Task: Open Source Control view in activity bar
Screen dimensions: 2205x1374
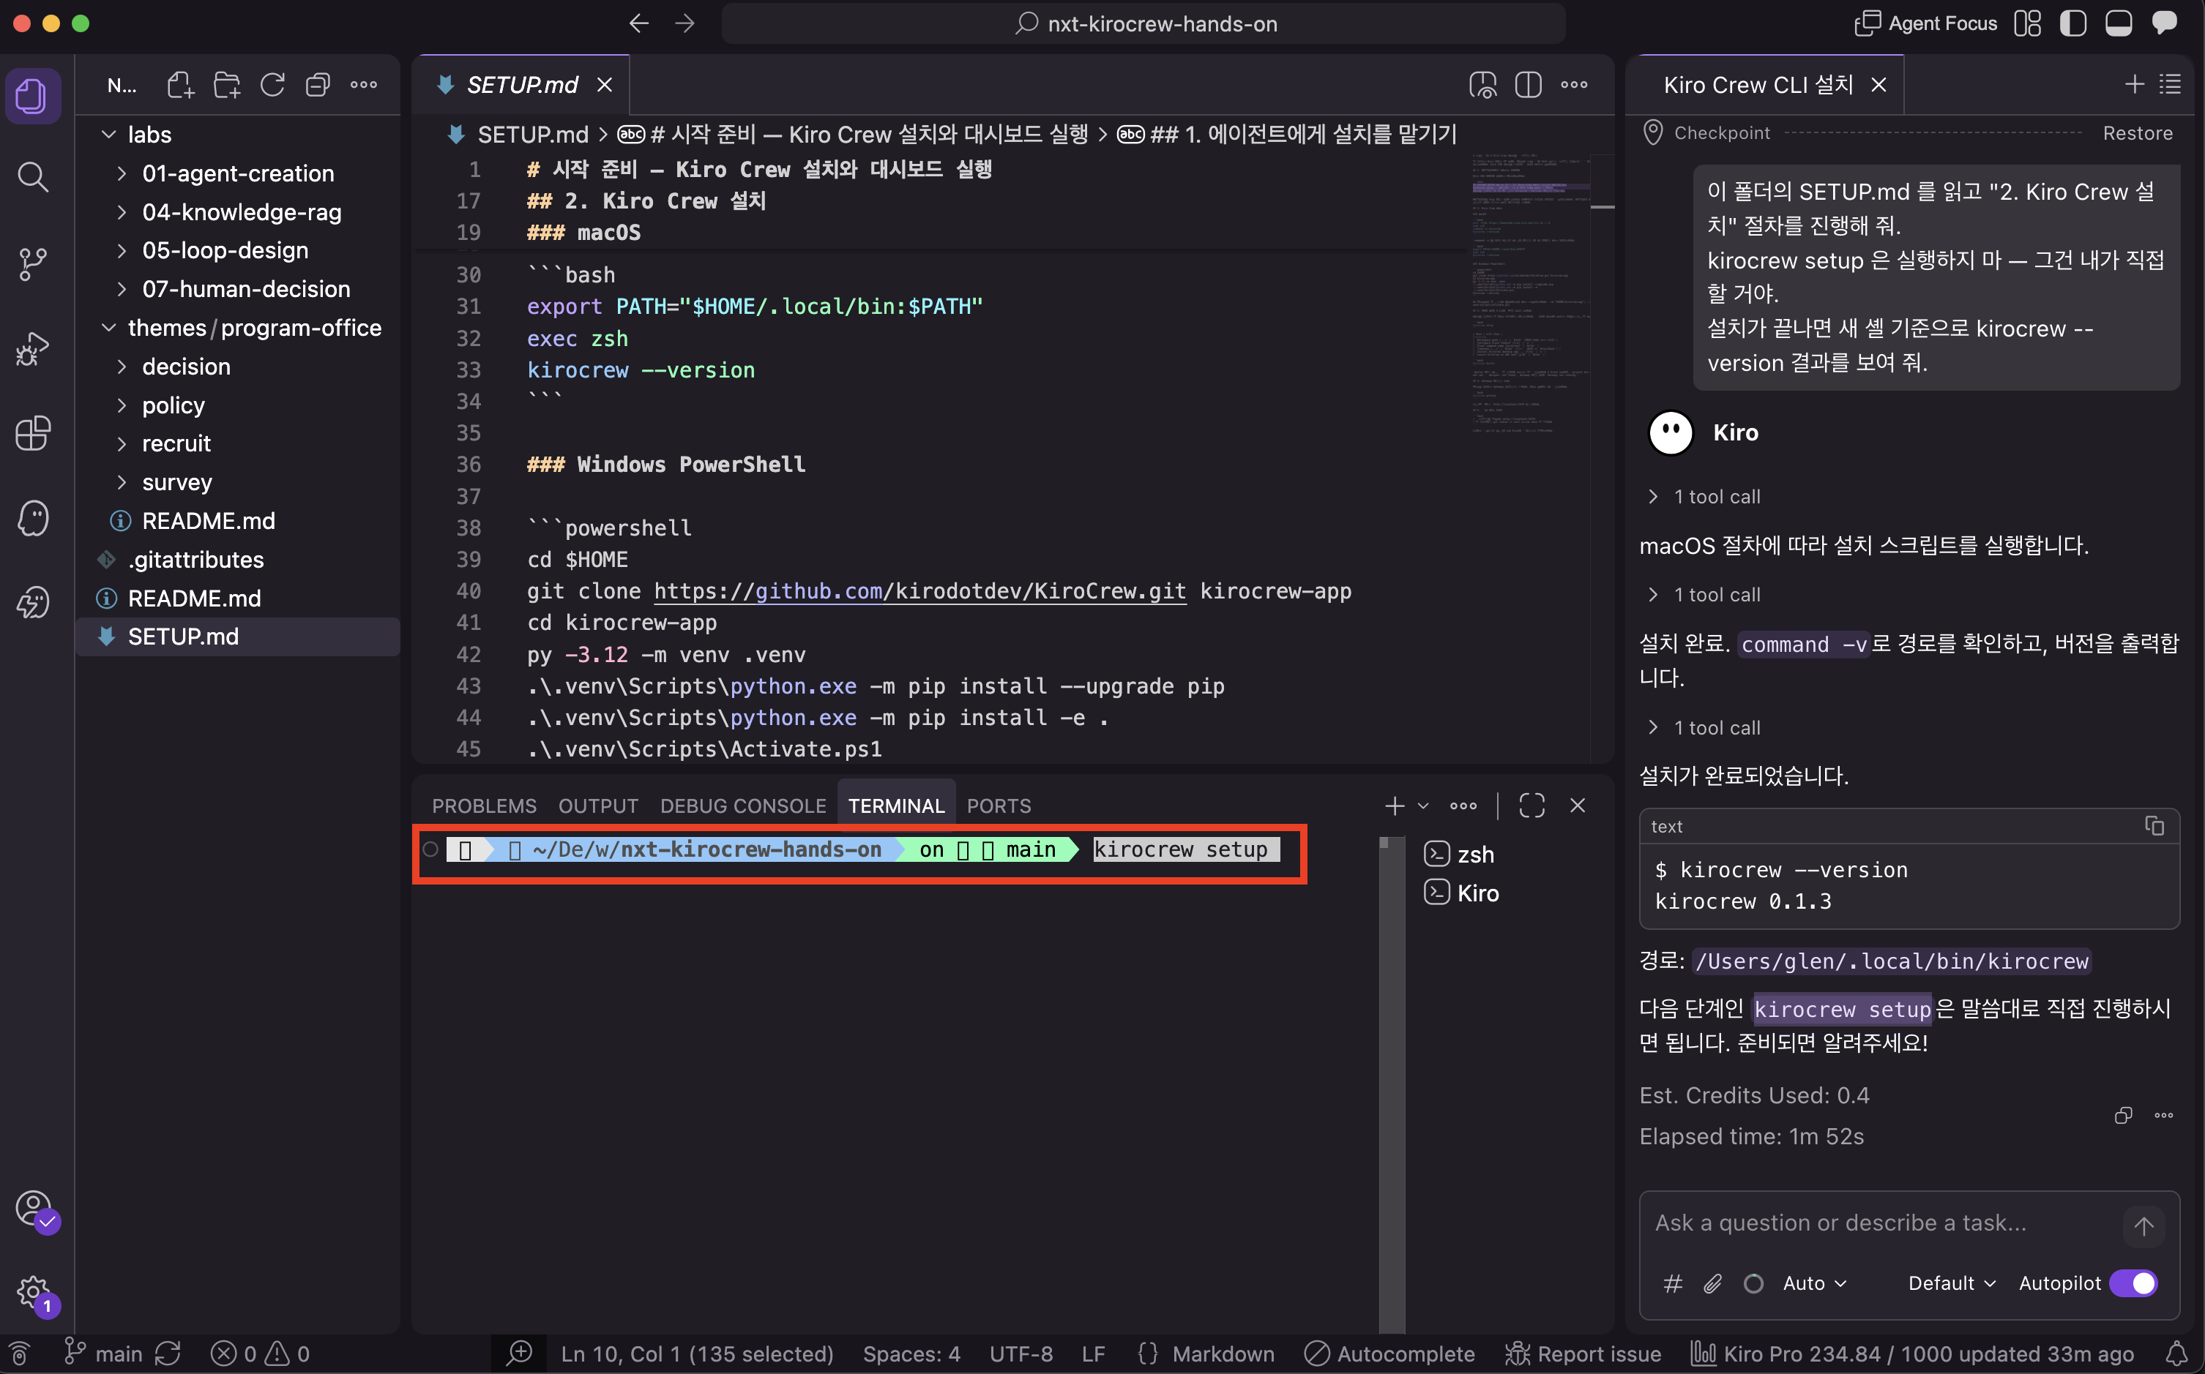Action: [x=33, y=263]
